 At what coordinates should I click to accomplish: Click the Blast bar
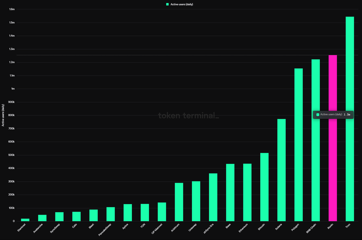tap(94, 215)
